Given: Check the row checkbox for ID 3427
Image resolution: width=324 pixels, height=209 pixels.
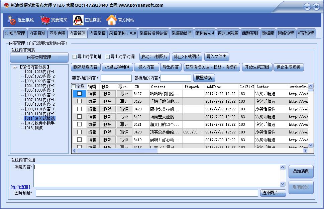Looking at the screenshot, I should pyautogui.click(x=79, y=93).
